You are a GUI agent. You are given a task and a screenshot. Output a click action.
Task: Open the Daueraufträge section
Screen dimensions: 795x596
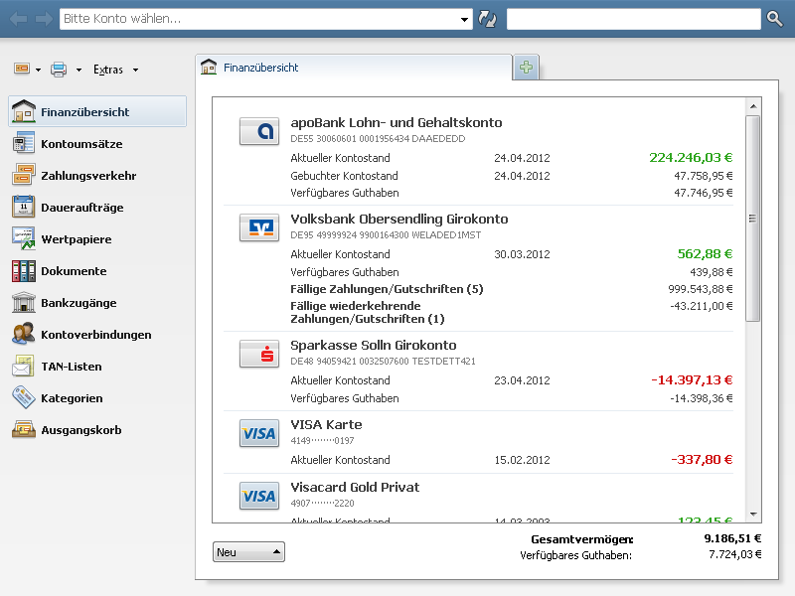[79, 207]
